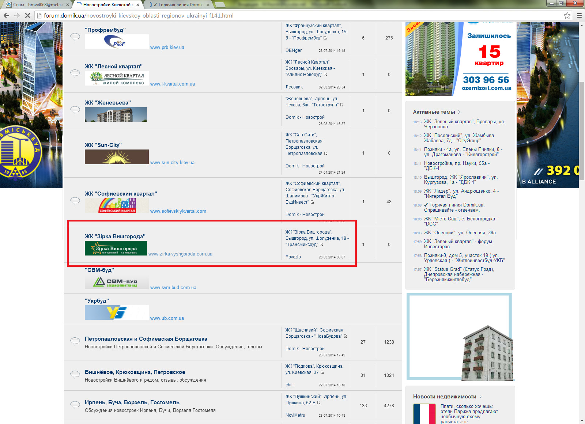Viewport: 585px width, 424px height.
Task: Open last post icon after Сан Сити Петропавловская
Action: click(x=326, y=154)
